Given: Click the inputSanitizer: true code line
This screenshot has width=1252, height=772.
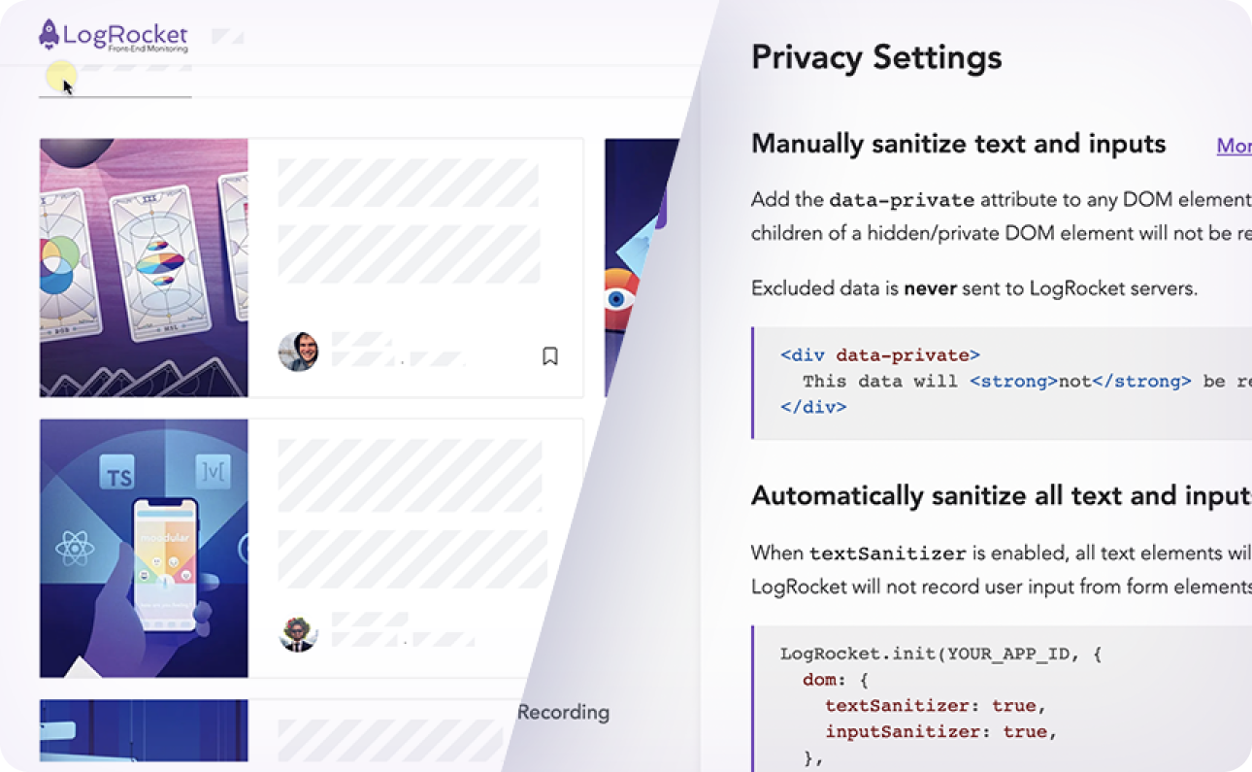Looking at the screenshot, I should (940, 732).
